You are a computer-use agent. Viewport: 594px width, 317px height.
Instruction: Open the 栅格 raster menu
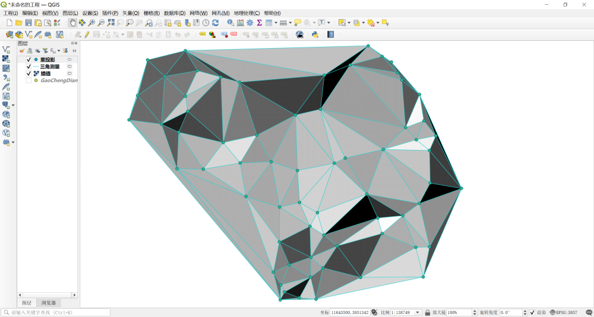(151, 13)
